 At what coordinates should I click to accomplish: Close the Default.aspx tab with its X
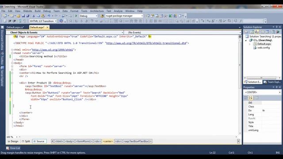tap(47, 27)
